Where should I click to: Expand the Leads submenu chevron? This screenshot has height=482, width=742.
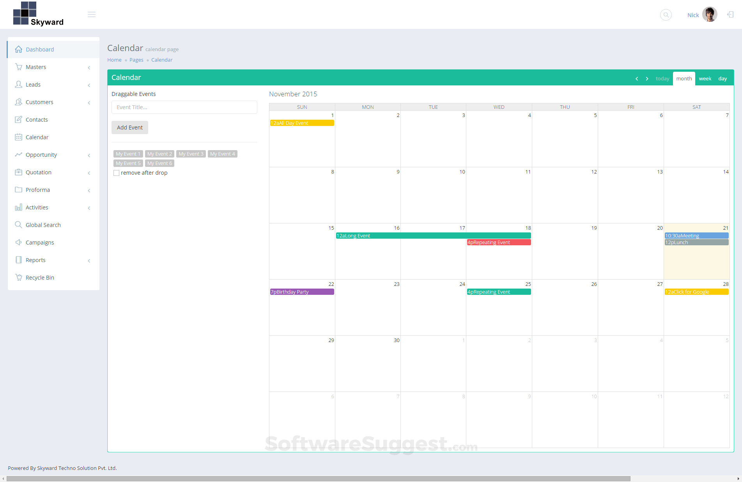tap(89, 85)
